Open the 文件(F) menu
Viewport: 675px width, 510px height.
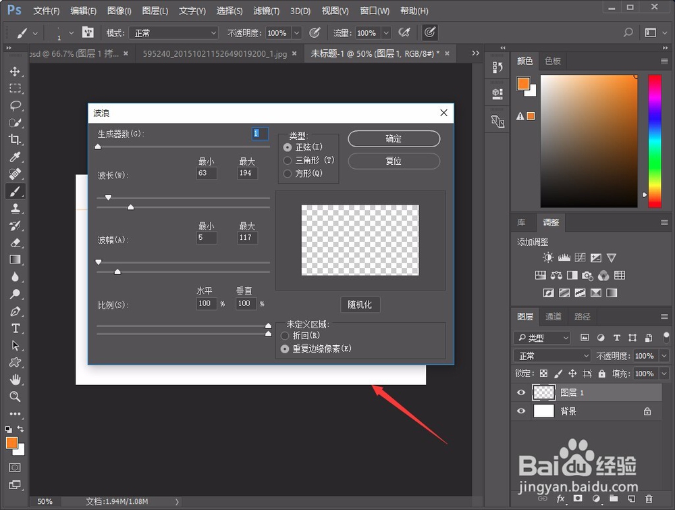pyautogui.click(x=46, y=11)
